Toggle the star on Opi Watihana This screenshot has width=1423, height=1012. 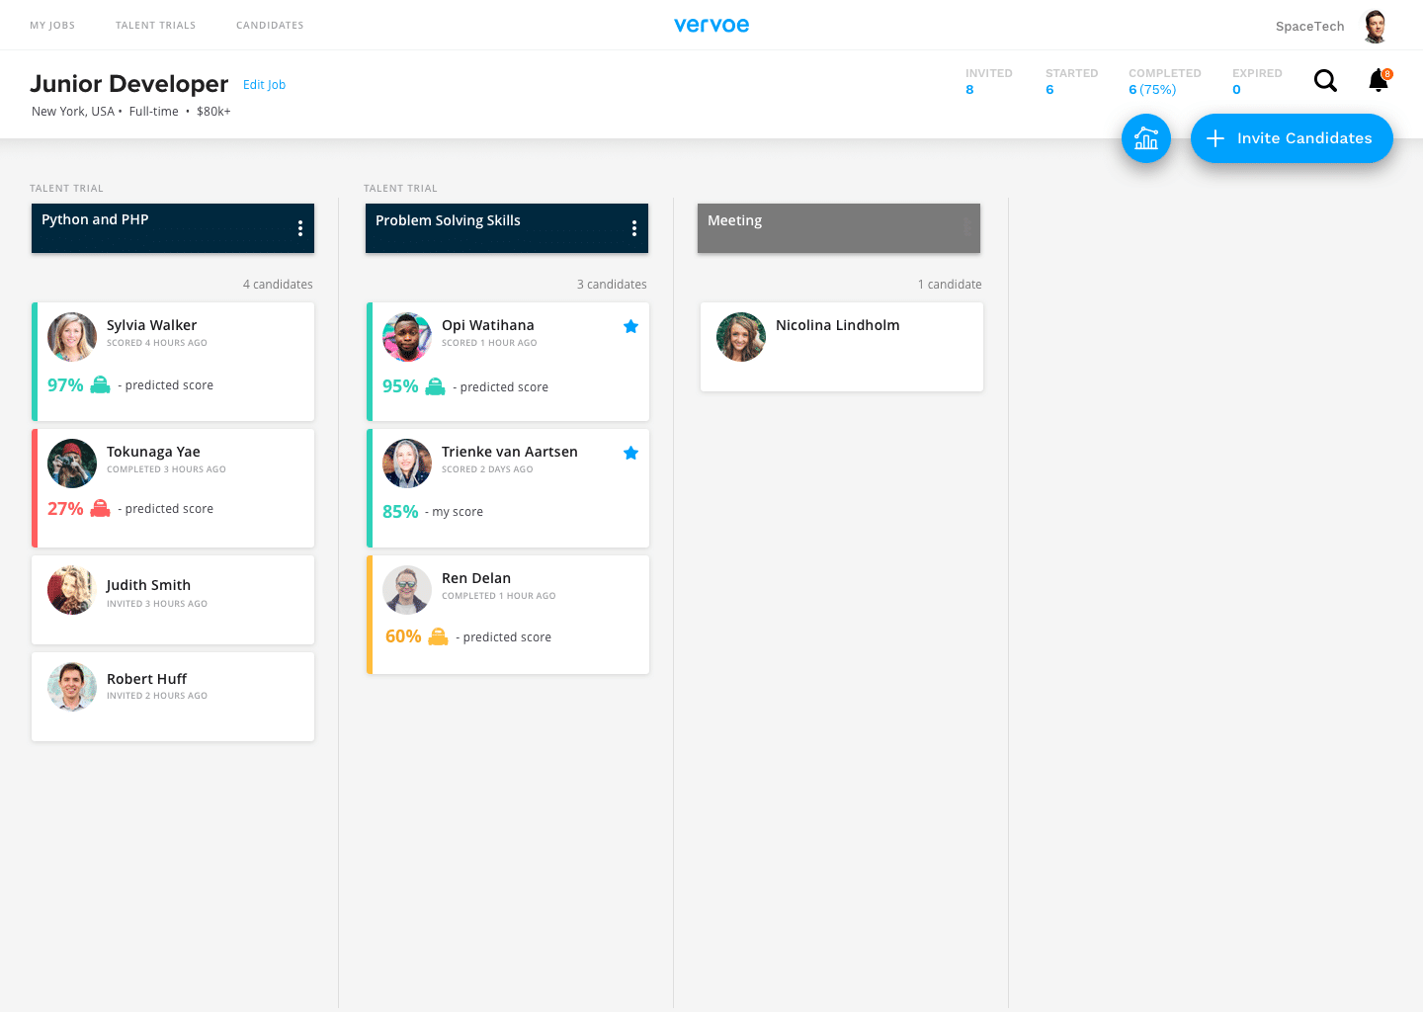click(x=630, y=326)
